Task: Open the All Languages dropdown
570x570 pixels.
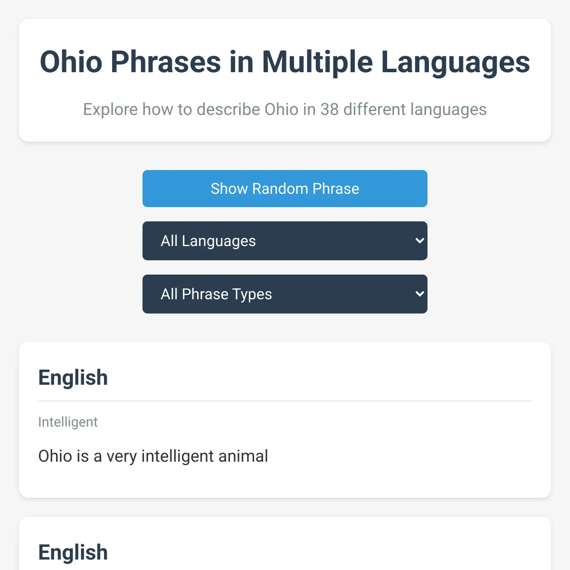Action: pos(285,241)
